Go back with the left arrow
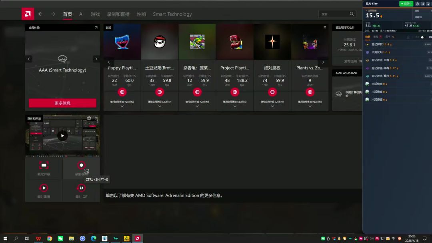 click(40, 14)
